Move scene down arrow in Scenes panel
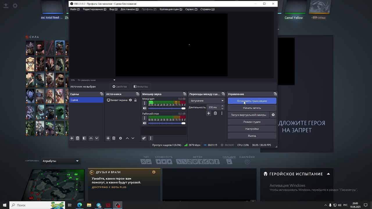Image resolution: width=372 pixels, height=209 pixels. (x=97, y=138)
